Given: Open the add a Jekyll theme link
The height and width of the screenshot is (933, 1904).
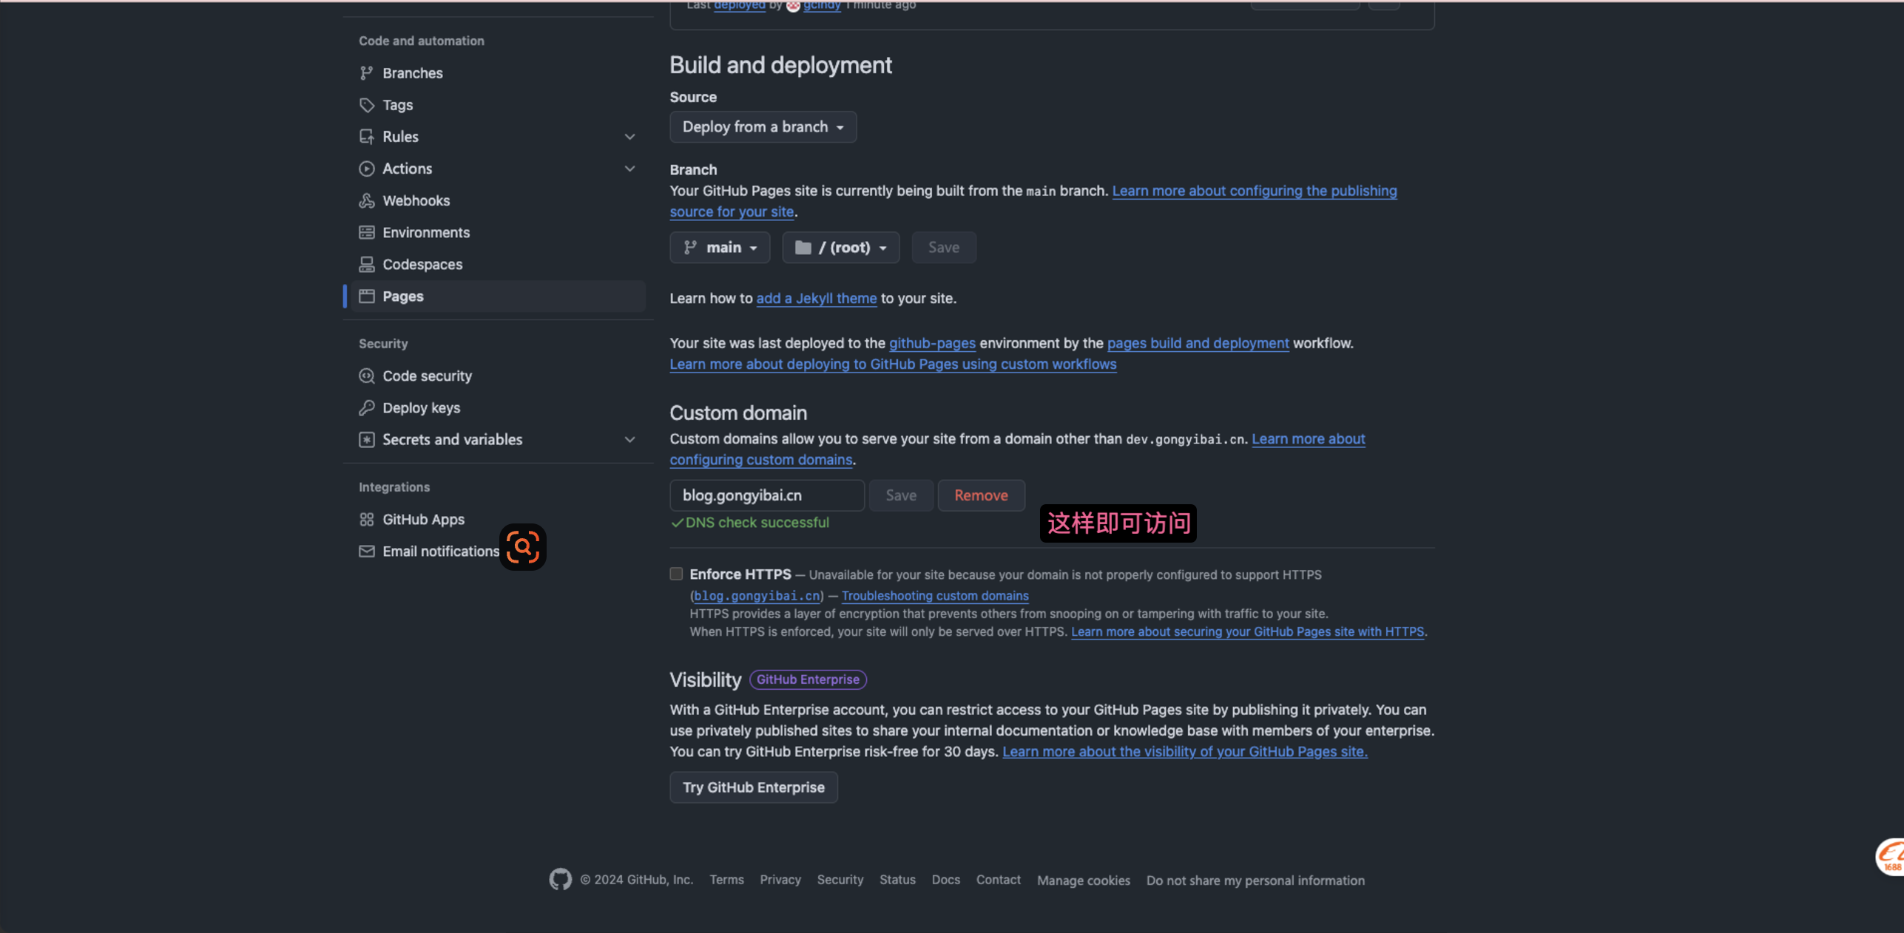Looking at the screenshot, I should (x=816, y=298).
